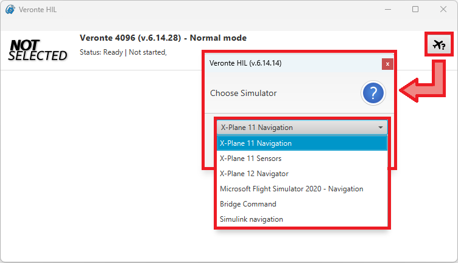Open help via the blue question mark

point(373,93)
